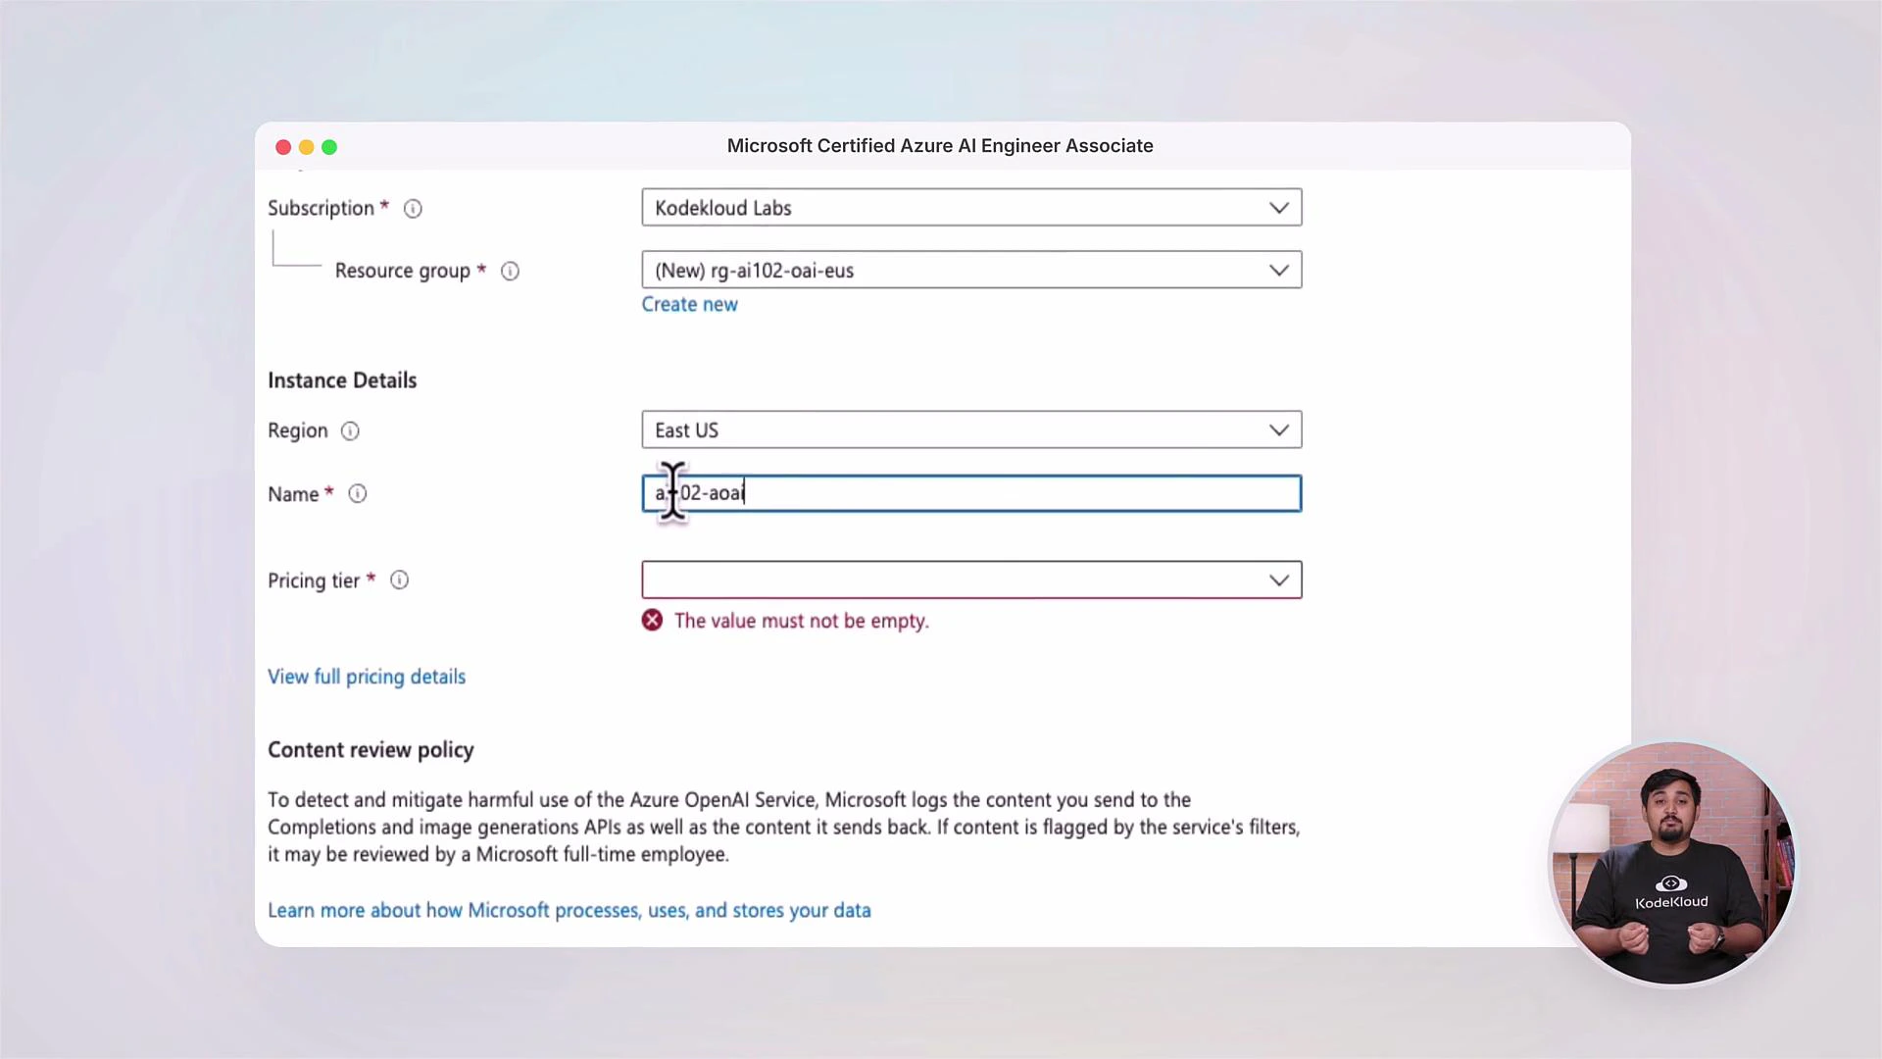
Task: Expand the Resource group dropdown
Action: (970, 270)
